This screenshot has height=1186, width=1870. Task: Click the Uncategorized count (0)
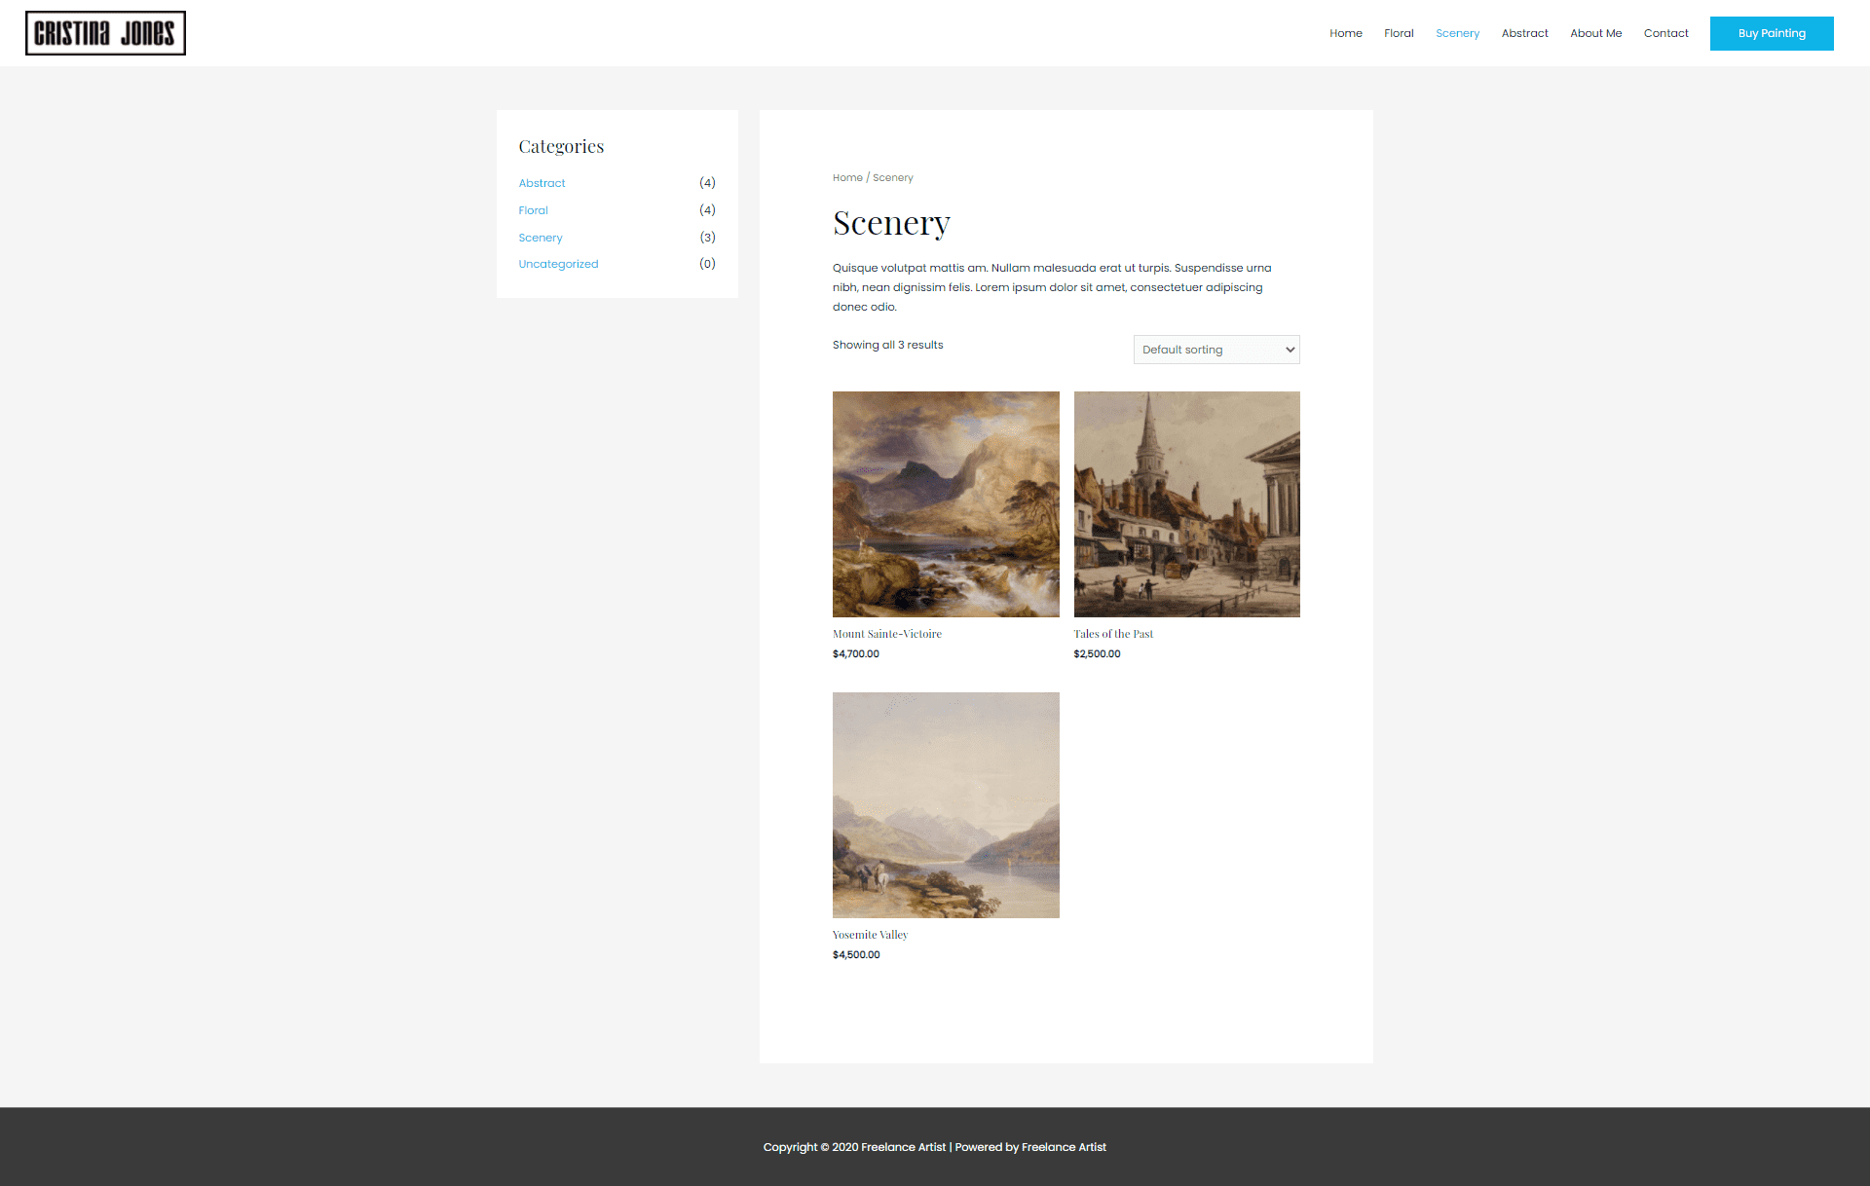point(707,264)
